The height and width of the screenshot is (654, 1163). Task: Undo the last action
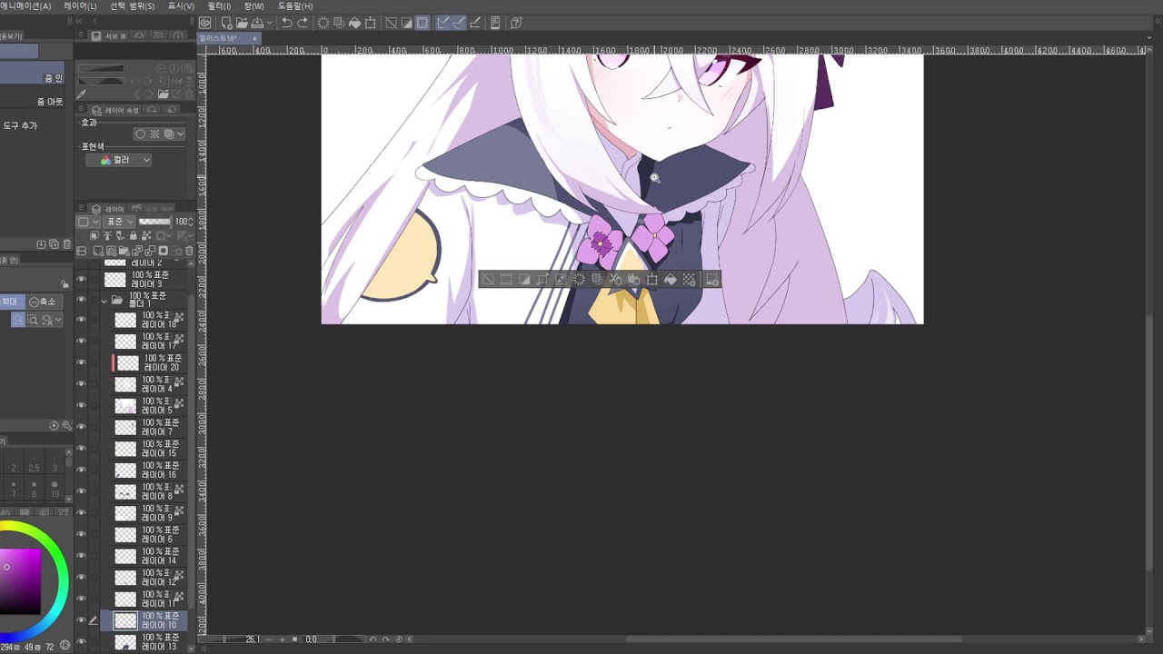tap(287, 23)
